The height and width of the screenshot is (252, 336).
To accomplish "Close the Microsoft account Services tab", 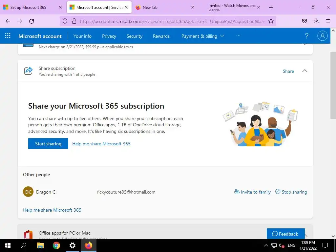I will pos(126,7).
